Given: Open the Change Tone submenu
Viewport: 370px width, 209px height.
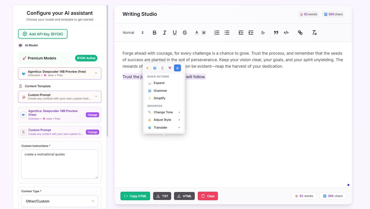Looking at the screenshot, I should (164, 112).
